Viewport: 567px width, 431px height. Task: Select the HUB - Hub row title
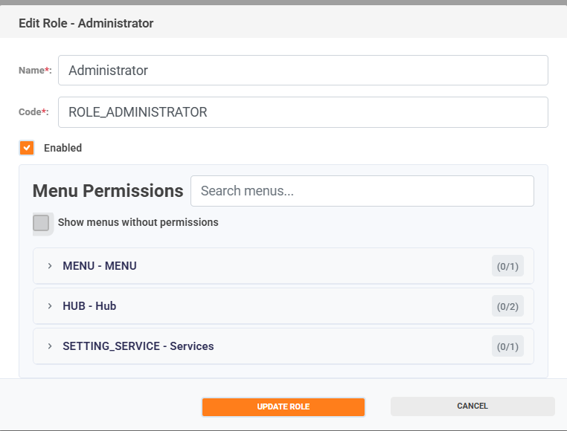pyautogui.click(x=89, y=306)
